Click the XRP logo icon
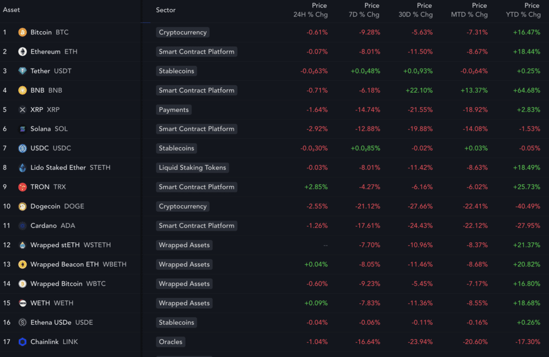The image size is (549, 357). pyautogui.click(x=23, y=110)
